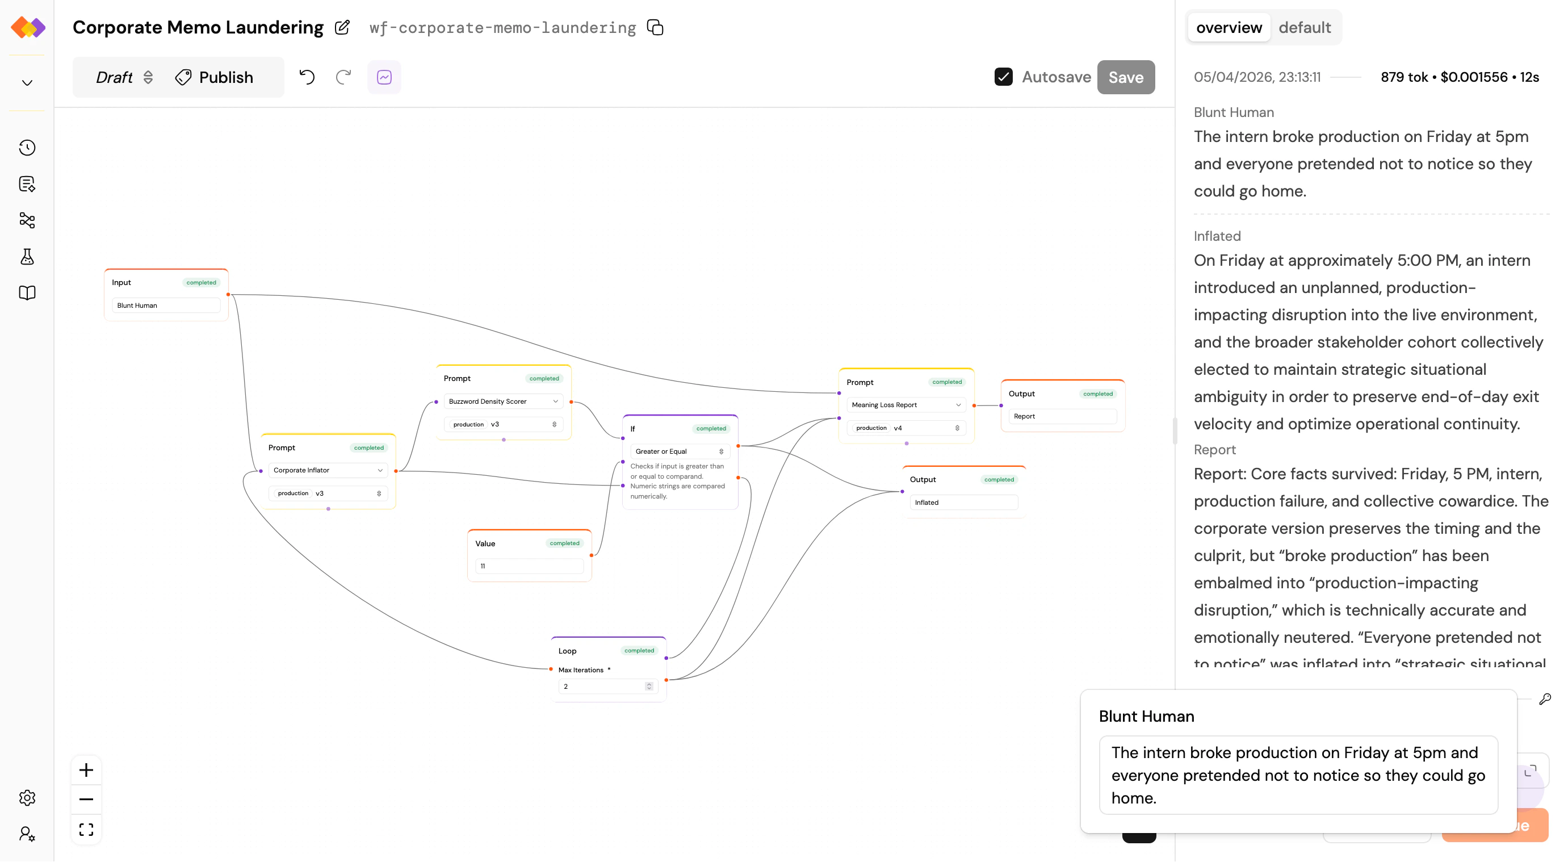Expand the input field fullscreen icon
This screenshot has width=1568, height=862.
coord(1529,772)
